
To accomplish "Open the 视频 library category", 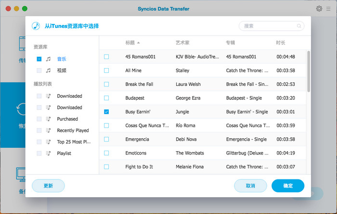I will (62, 70).
